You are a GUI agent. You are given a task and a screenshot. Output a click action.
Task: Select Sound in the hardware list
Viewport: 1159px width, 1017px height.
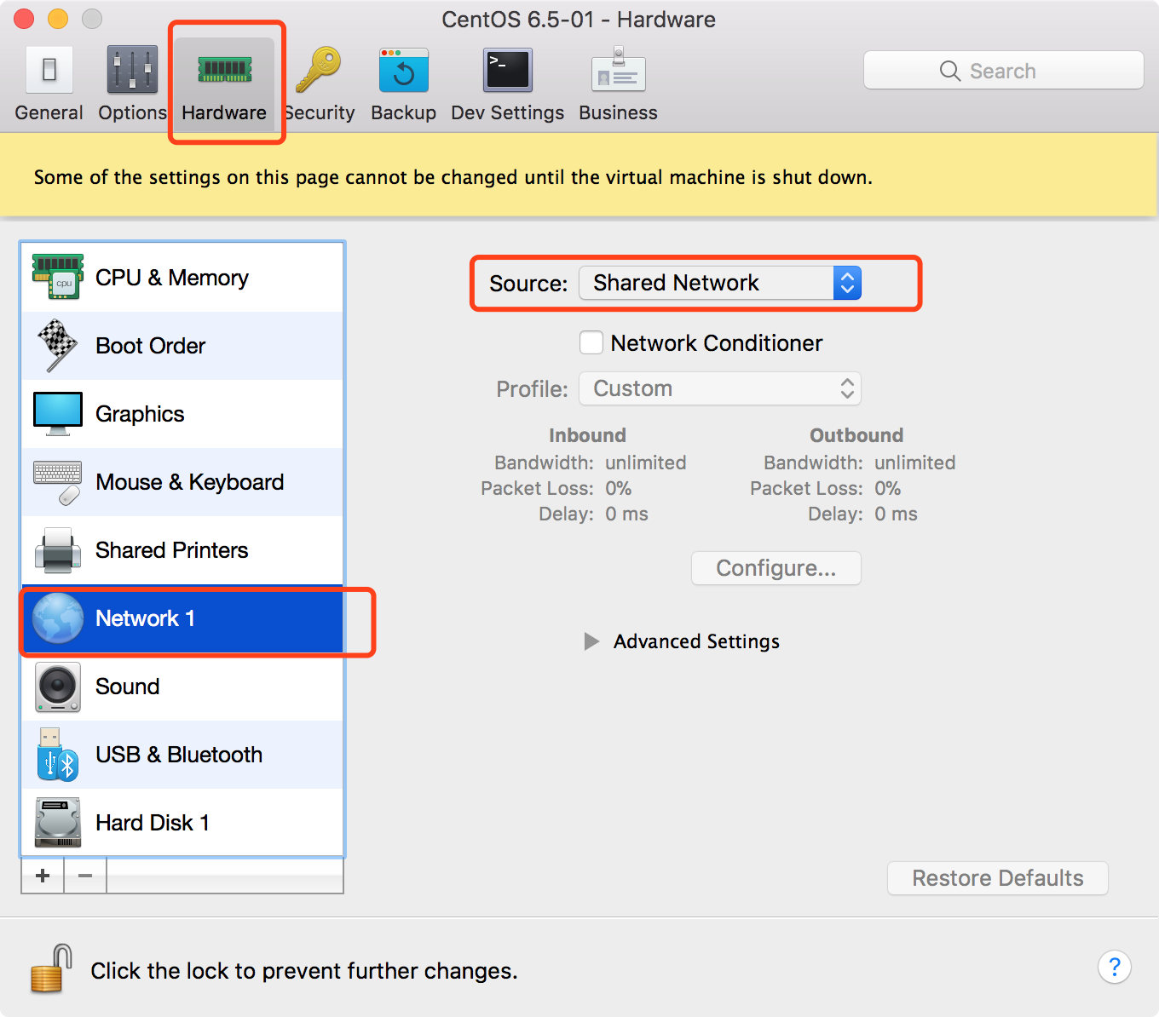click(182, 687)
